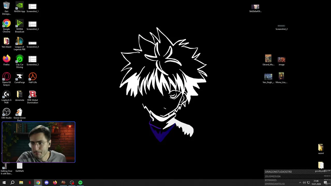Select the Screenshot_3 desktop file
Screen dimensions: 331x186
click(x=33, y=25)
